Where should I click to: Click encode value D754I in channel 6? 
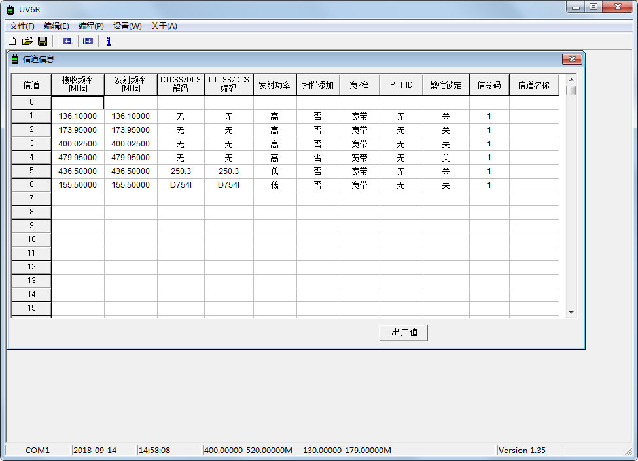[228, 185]
